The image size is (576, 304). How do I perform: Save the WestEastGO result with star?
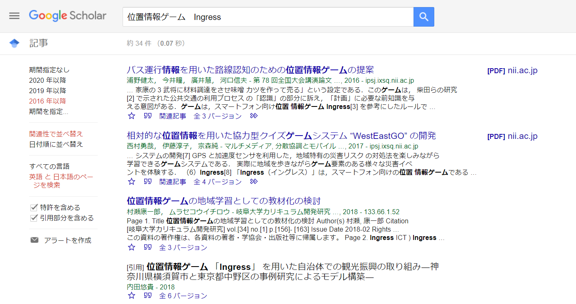pos(132,182)
